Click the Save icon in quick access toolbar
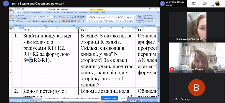 [x=16, y=9]
